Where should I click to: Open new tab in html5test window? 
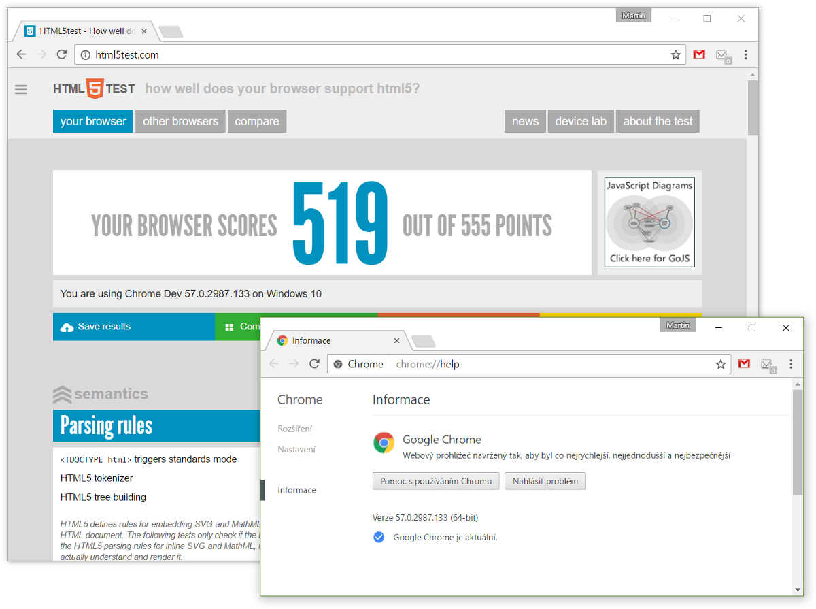click(170, 31)
